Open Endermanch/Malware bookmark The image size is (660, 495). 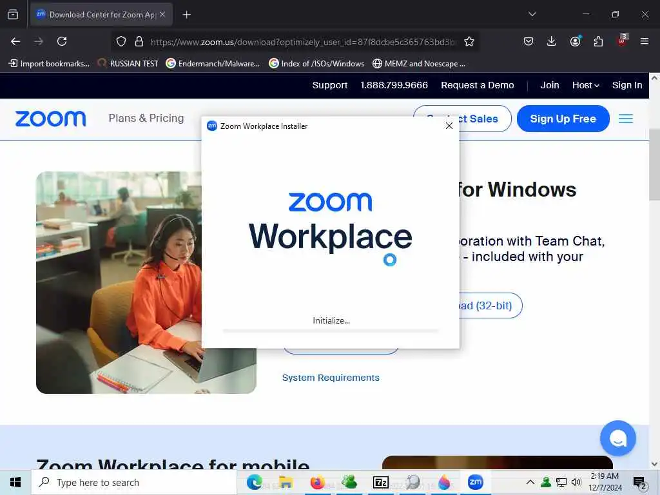213,64
